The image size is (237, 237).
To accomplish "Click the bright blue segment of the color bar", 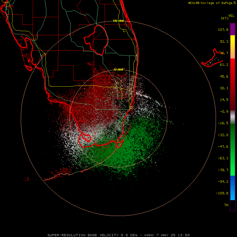I will 233,188.
